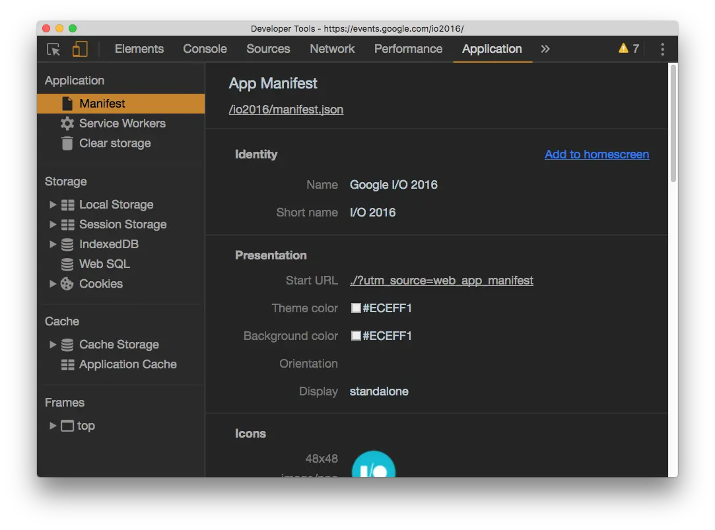Click the '48x48' icon size label
715x530 pixels.
click(x=322, y=459)
